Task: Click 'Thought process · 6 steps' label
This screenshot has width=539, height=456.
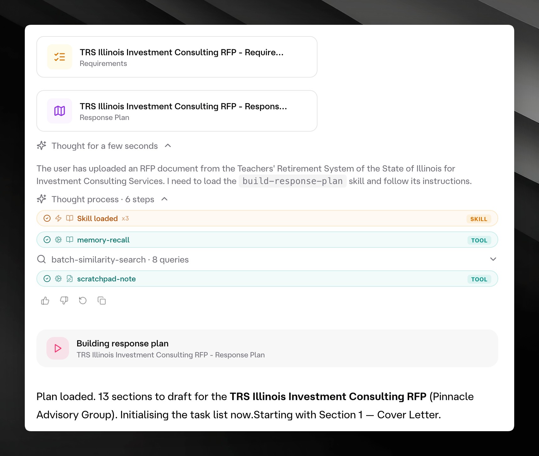Action: [103, 199]
